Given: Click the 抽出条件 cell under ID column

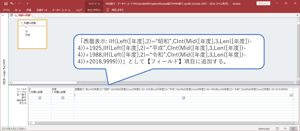Looking at the screenshot, I should tap(40, 101).
